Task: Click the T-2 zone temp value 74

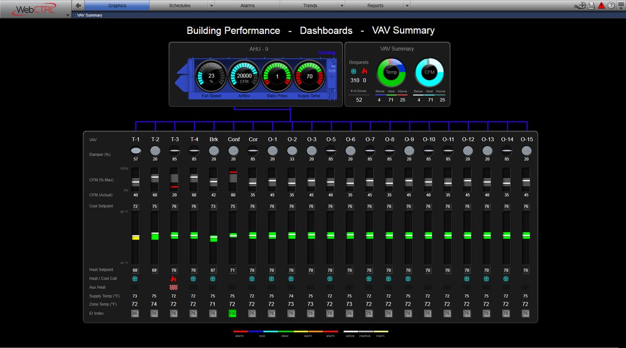Action: pyautogui.click(x=155, y=304)
